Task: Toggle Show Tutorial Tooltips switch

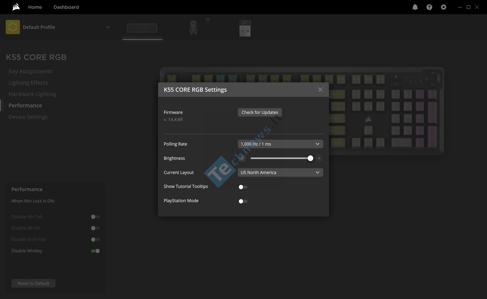Action: point(243,187)
